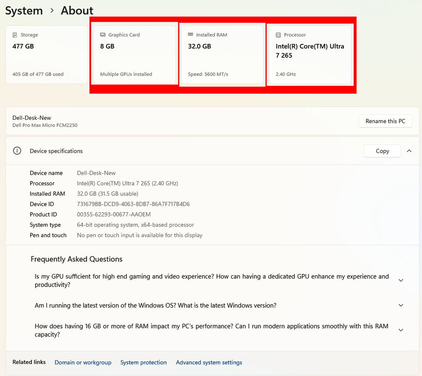Open Advanced system settings link

(209, 363)
